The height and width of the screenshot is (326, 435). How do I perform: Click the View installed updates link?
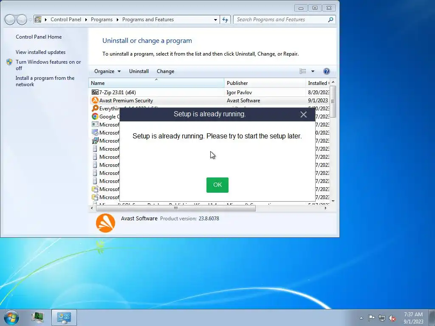coord(40,52)
